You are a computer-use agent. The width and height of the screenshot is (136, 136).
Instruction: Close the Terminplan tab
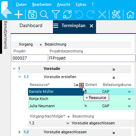92,26
